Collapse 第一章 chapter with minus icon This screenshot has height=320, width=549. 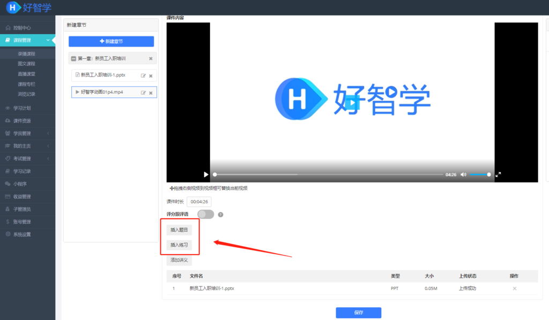pyautogui.click(x=73, y=59)
